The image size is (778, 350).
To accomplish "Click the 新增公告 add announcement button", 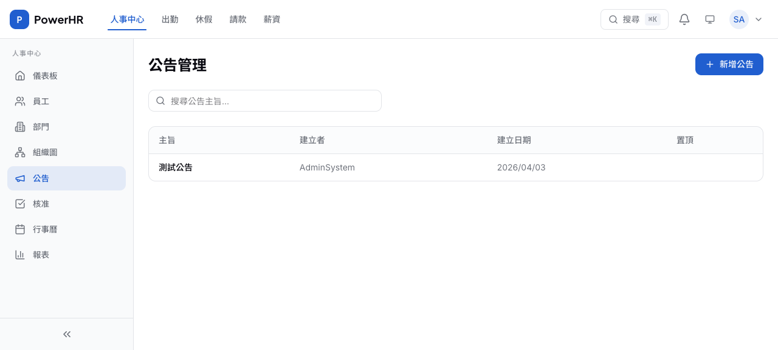I will (x=729, y=64).
